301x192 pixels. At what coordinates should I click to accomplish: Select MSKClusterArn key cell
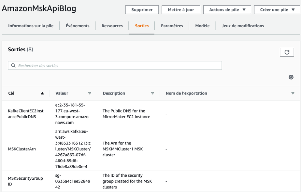coord(22,149)
